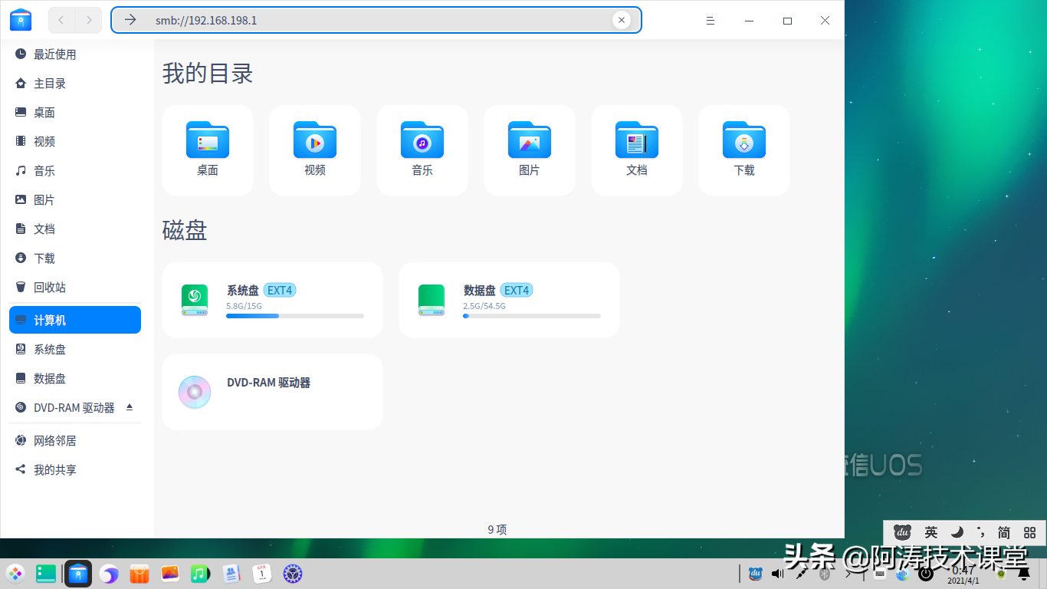Toggle punctuation mode in input bar
The width and height of the screenshot is (1047, 589).
pos(980,532)
